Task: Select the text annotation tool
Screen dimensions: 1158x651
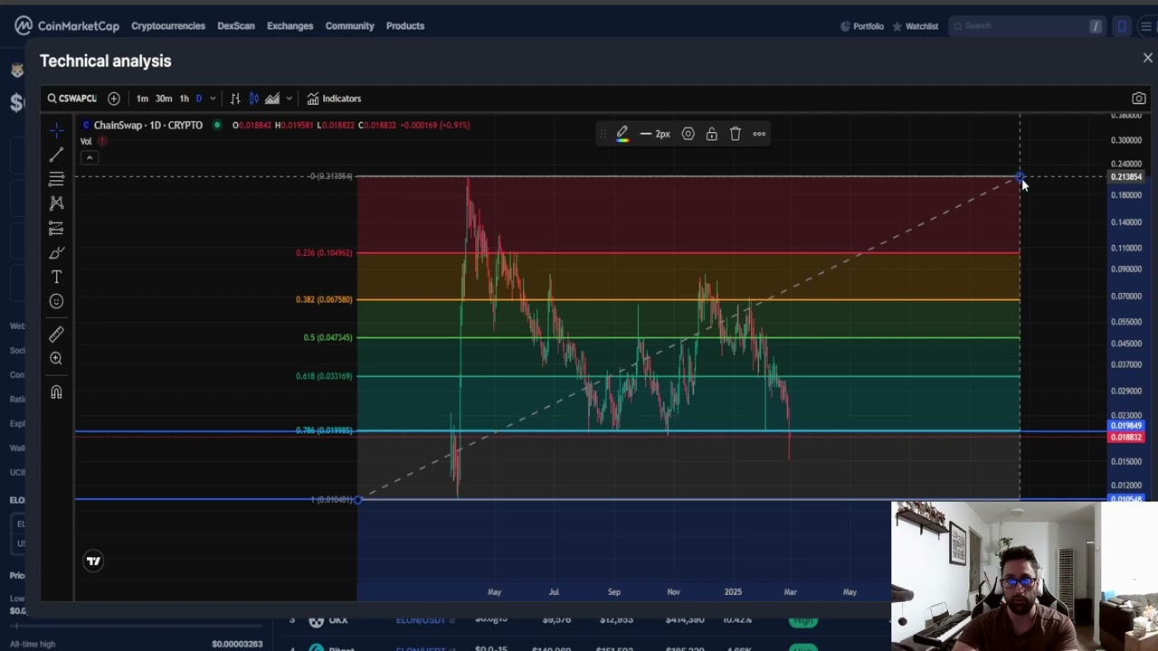Action: [x=56, y=277]
